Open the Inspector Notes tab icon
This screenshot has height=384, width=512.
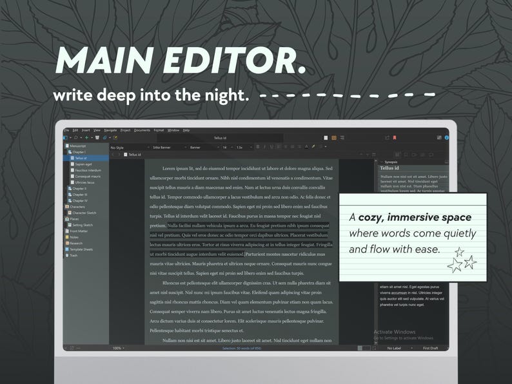tap(398, 155)
